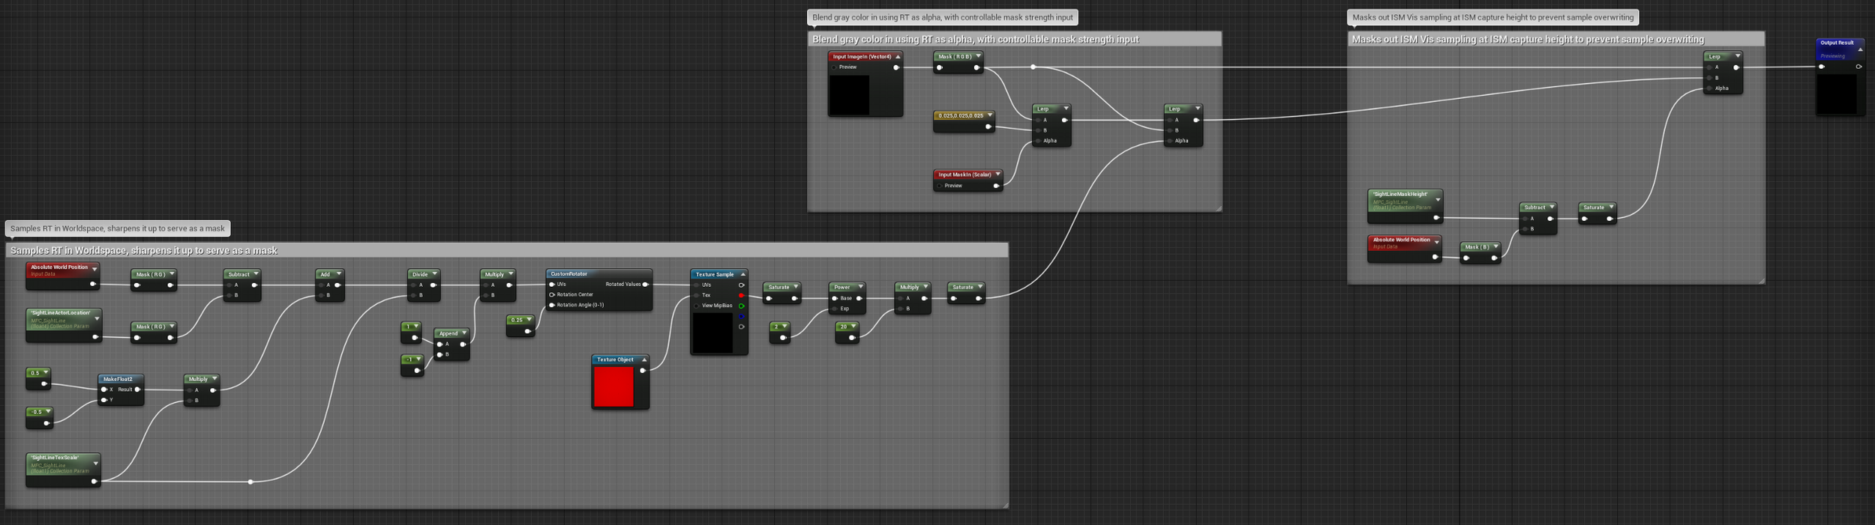The height and width of the screenshot is (525, 1875).
Task: Click the Input MaskIn (Scalar) output pin
Action: [996, 186]
